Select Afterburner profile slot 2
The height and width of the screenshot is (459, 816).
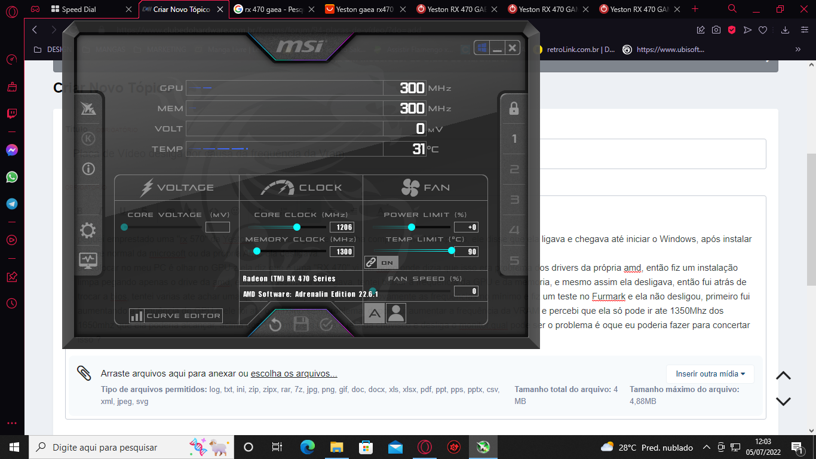point(514,170)
